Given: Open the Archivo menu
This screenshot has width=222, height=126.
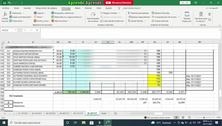Looking at the screenshot, I should pos(6,8).
